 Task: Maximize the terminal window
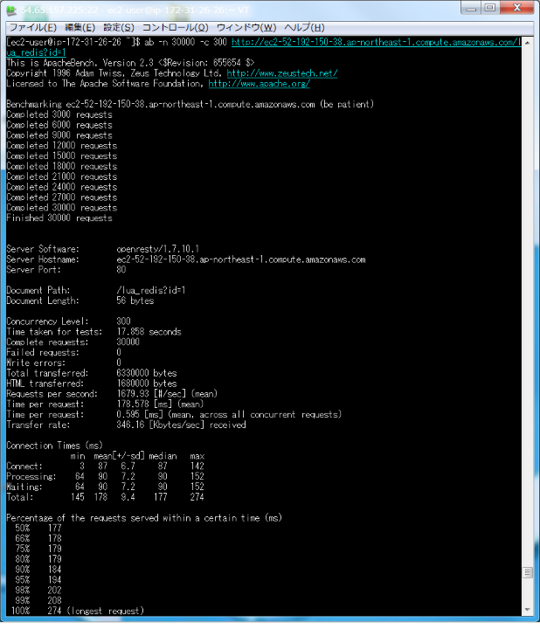tap(490, 8)
